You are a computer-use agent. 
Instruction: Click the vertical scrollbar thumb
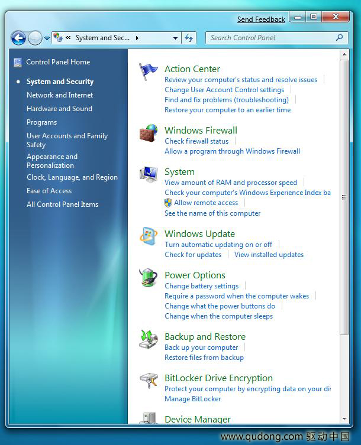pos(344,197)
